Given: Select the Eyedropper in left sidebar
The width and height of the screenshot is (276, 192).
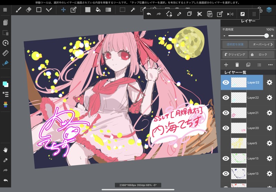Looking at the screenshot, I should coord(6,160).
